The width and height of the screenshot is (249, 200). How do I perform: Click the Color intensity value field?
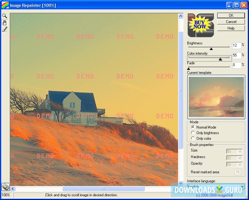[237, 55]
